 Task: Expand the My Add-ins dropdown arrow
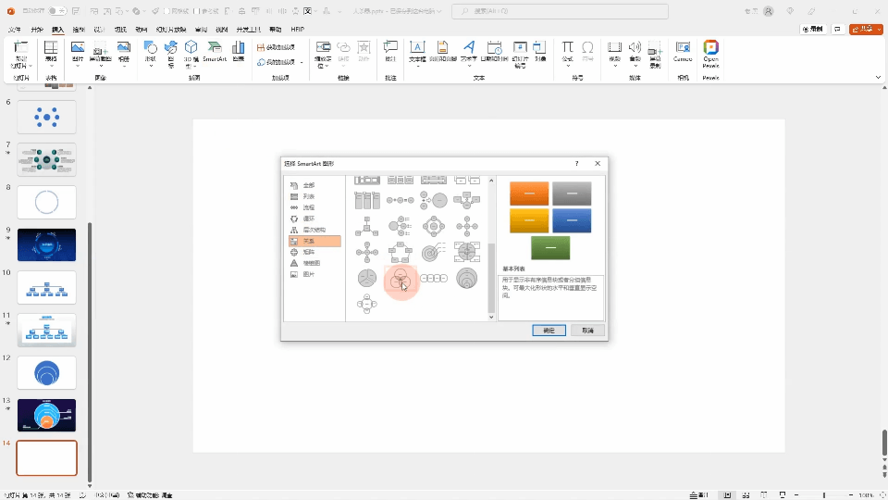(x=302, y=62)
